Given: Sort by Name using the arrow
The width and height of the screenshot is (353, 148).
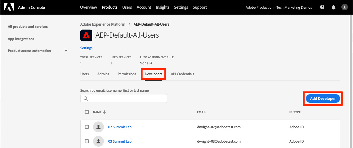Looking at the screenshot, I should (x=104, y=112).
